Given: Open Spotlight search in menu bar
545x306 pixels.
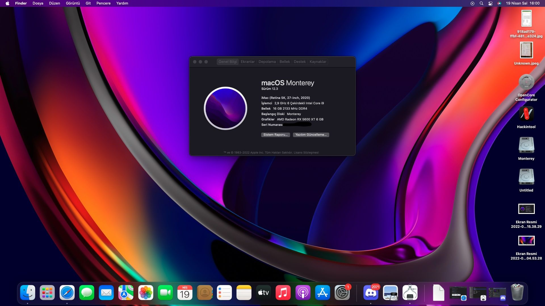Looking at the screenshot, I should pos(481,3).
